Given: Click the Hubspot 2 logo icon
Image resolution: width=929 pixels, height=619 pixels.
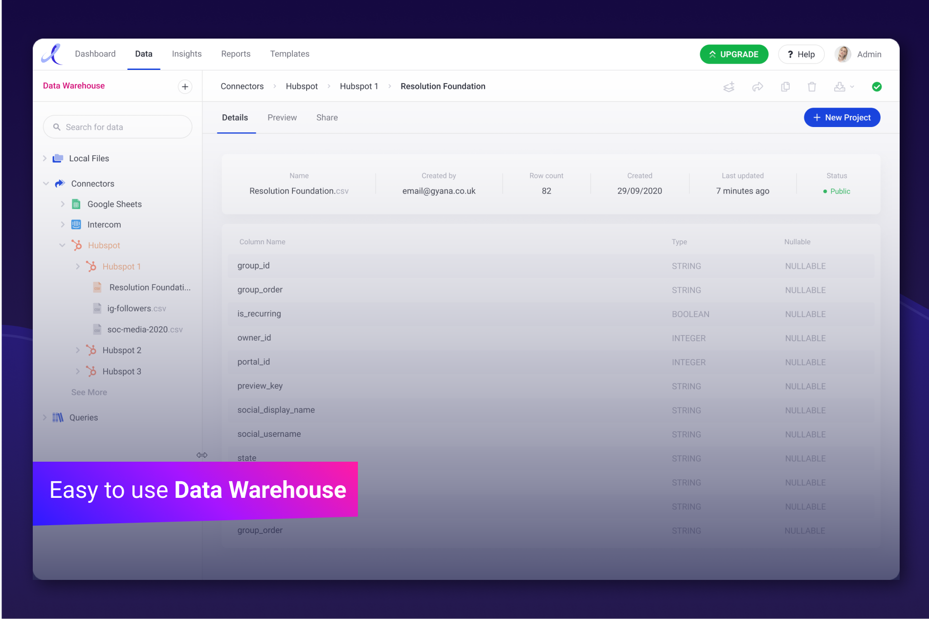Looking at the screenshot, I should (91, 350).
